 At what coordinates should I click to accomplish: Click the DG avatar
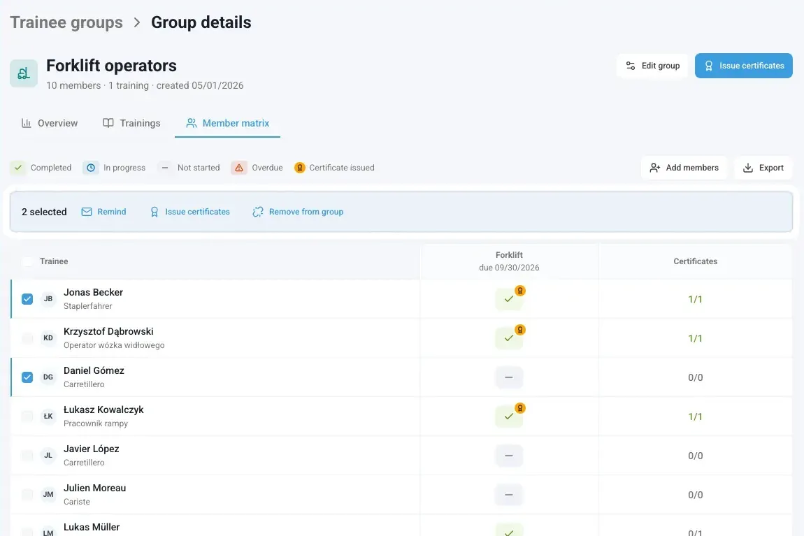pos(48,377)
